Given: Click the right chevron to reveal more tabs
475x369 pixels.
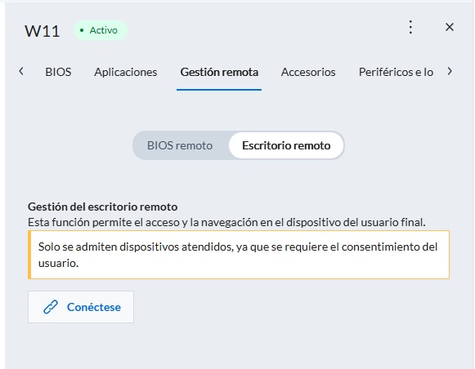Looking at the screenshot, I should pyautogui.click(x=450, y=72).
